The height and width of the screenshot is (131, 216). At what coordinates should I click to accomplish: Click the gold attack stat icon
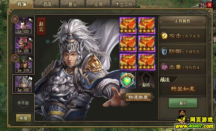tap(164, 36)
